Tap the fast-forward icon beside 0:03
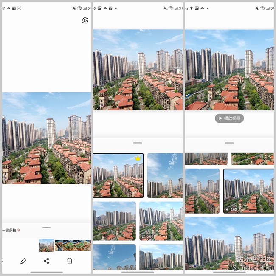276x276 pixels. click(x=228, y=209)
